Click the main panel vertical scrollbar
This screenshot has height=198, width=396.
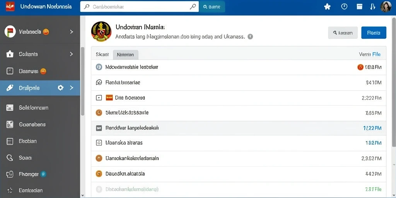394,82
